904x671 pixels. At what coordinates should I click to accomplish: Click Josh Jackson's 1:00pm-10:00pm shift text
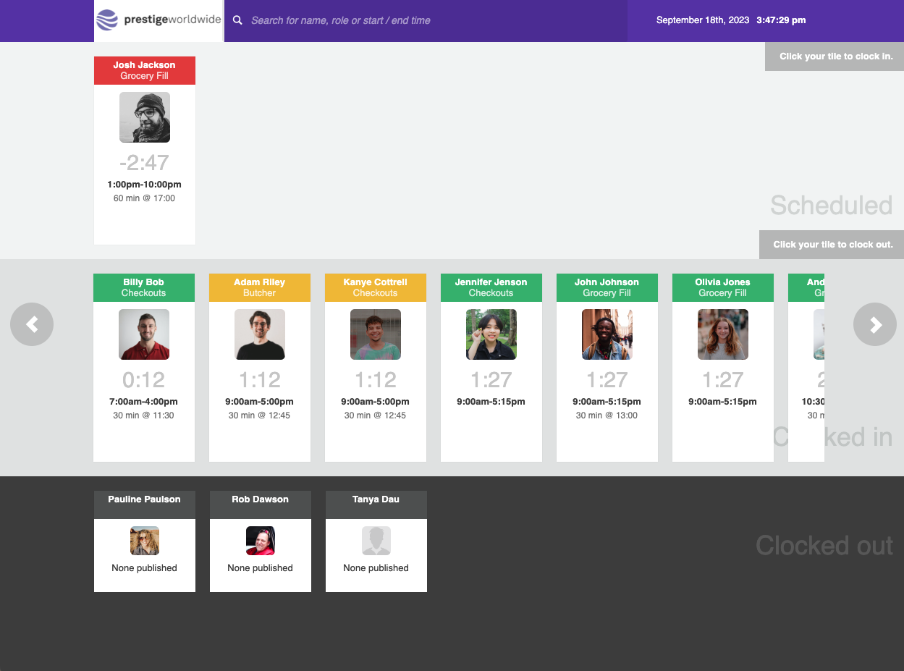point(145,185)
